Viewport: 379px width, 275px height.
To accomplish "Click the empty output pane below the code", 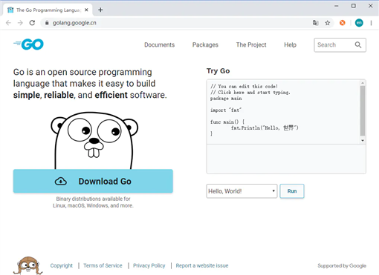I will [x=286, y=159].
